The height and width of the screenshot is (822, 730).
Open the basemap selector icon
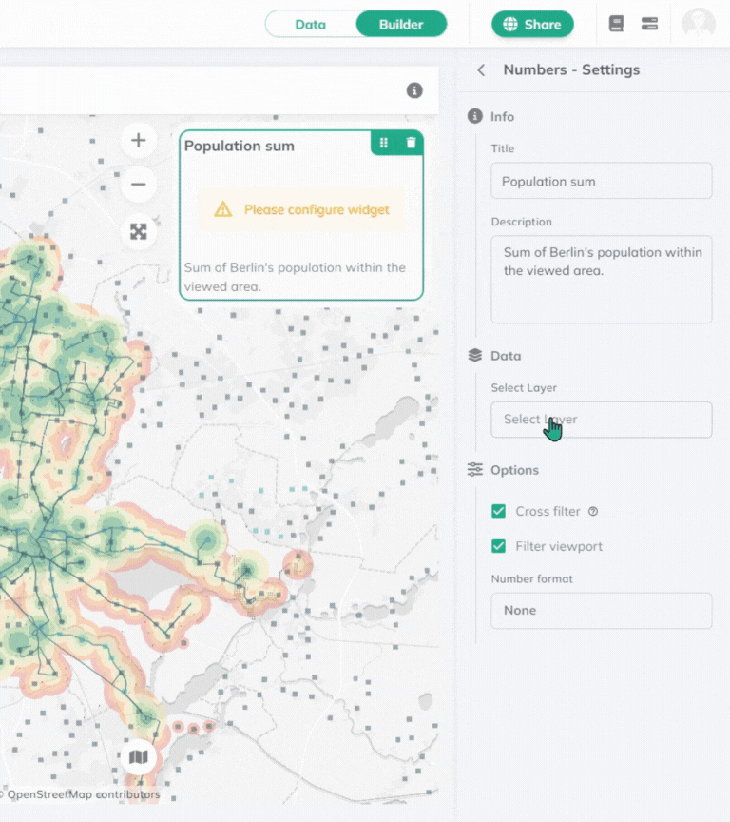[x=139, y=757]
